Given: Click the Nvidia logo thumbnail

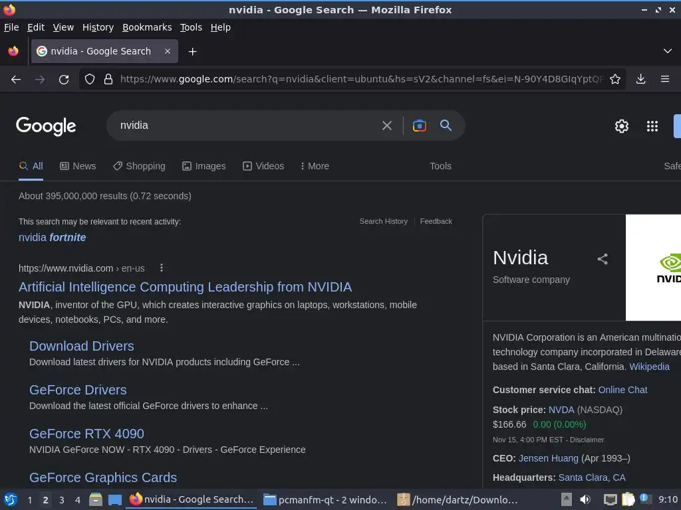Looking at the screenshot, I should (653, 268).
